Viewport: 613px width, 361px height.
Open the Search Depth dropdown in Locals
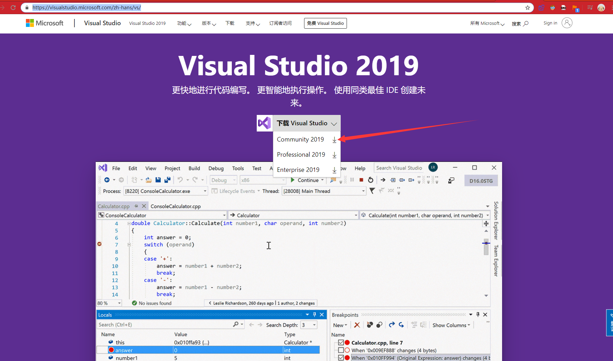[x=309, y=325]
